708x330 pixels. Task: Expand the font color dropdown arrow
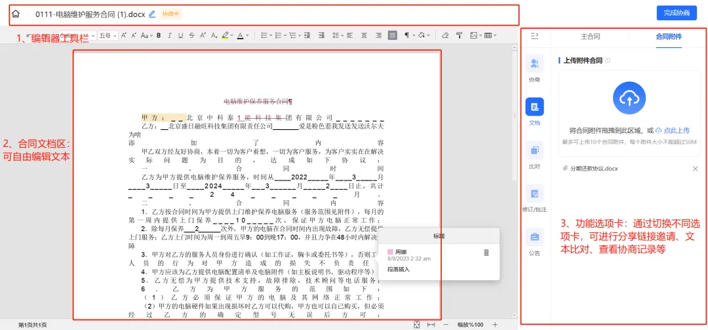[248, 35]
